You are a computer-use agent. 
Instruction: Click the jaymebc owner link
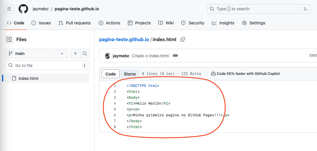point(40,9)
